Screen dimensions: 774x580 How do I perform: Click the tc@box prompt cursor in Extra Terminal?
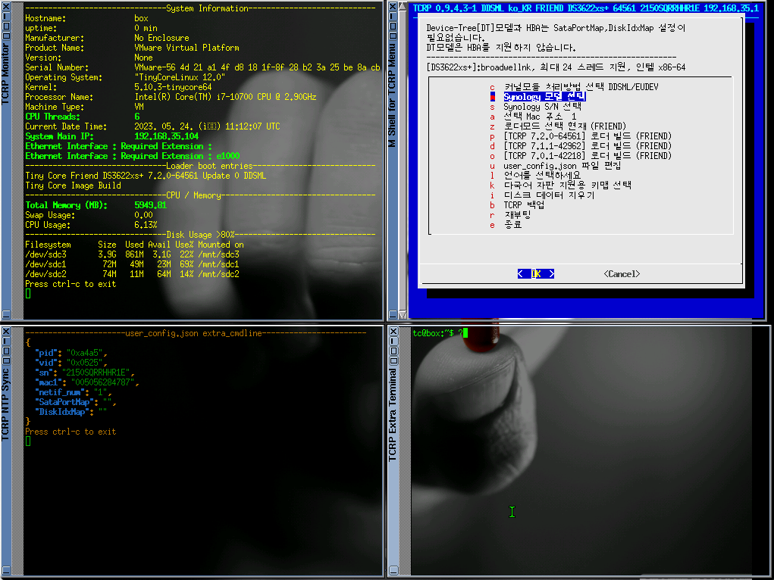coord(465,333)
